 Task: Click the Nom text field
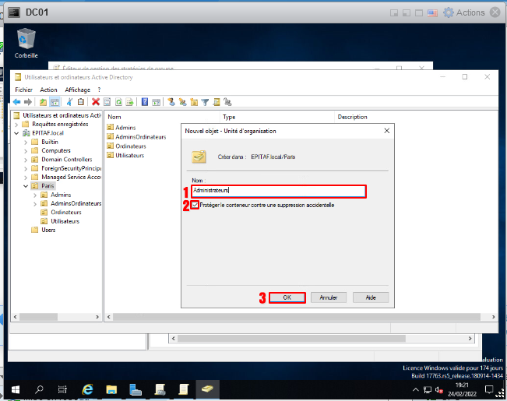point(278,191)
